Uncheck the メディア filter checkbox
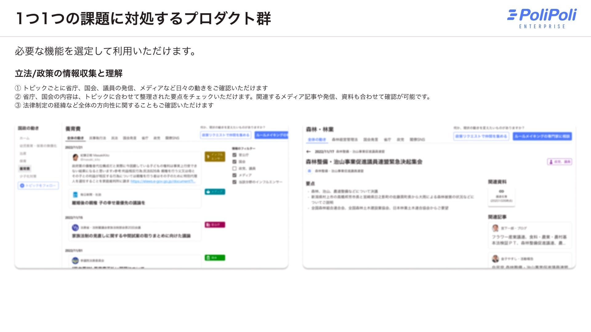591x332 pixels. pyautogui.click(x=234, y=175)
